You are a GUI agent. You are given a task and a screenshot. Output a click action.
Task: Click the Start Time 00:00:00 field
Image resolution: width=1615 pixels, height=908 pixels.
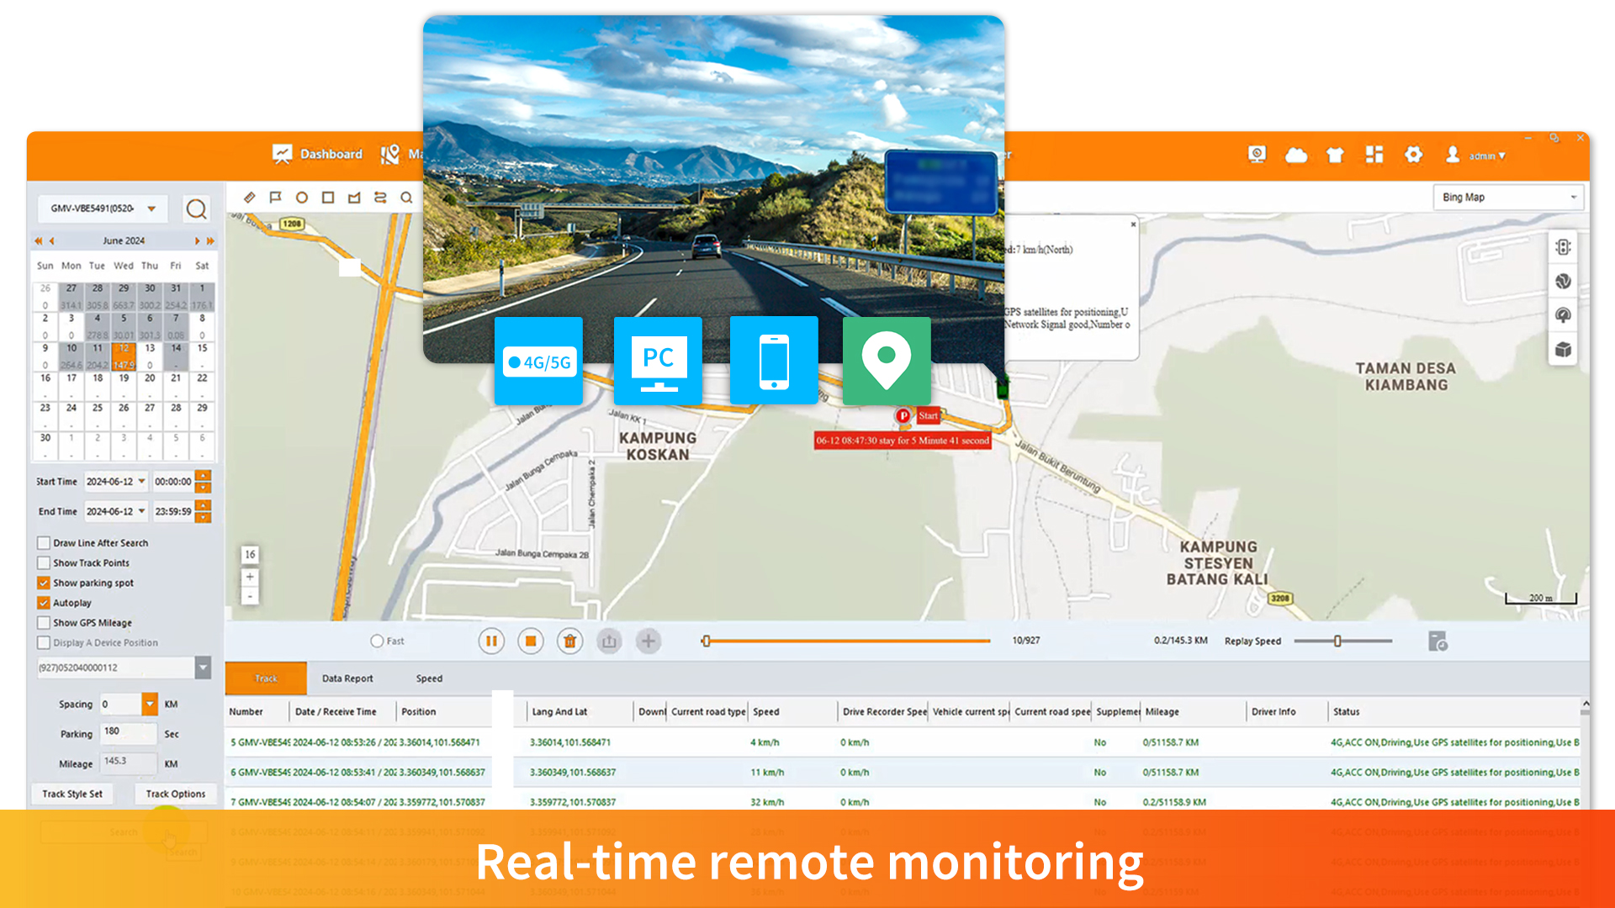coord(172,482)
